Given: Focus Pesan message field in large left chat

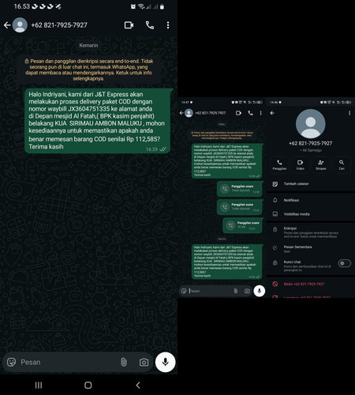Looking at the screenshot, I should 69,362.
